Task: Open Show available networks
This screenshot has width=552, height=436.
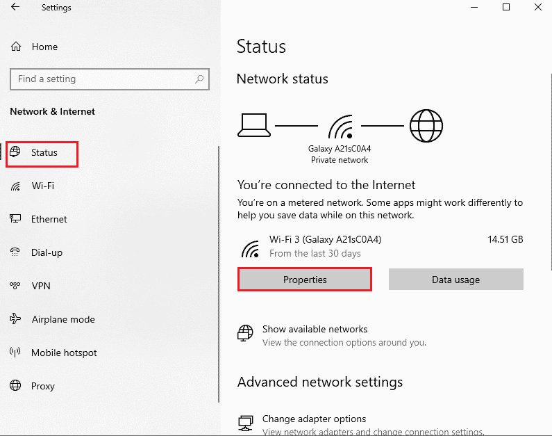Action: (x=315, y=329)
